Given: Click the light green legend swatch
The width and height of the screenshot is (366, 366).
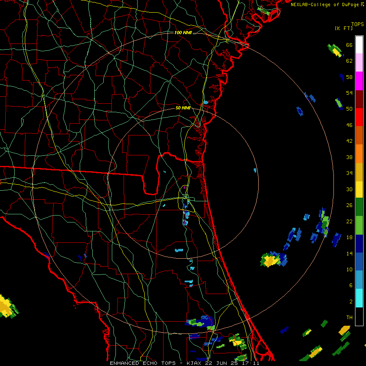Looking at the screenshot, I should click(x=359, y=225).
